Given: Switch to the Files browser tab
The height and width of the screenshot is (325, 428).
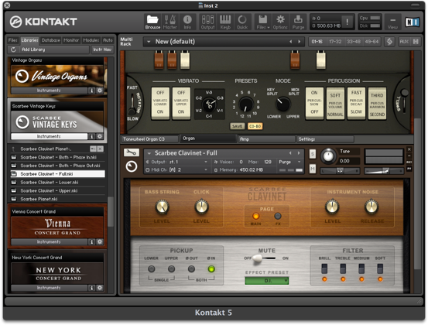Looking at the screenshot, I should [x=13, y=40].
